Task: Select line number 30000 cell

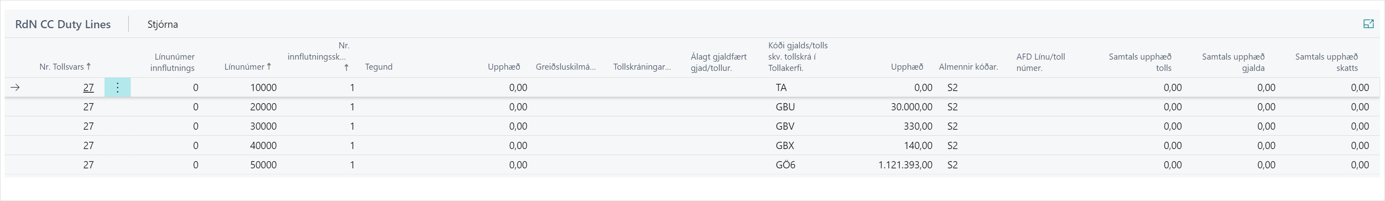Action: [263, 126]
